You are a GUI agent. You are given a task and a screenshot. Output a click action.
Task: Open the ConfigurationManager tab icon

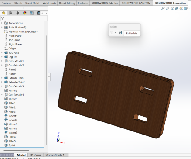[x=17, y=13]
